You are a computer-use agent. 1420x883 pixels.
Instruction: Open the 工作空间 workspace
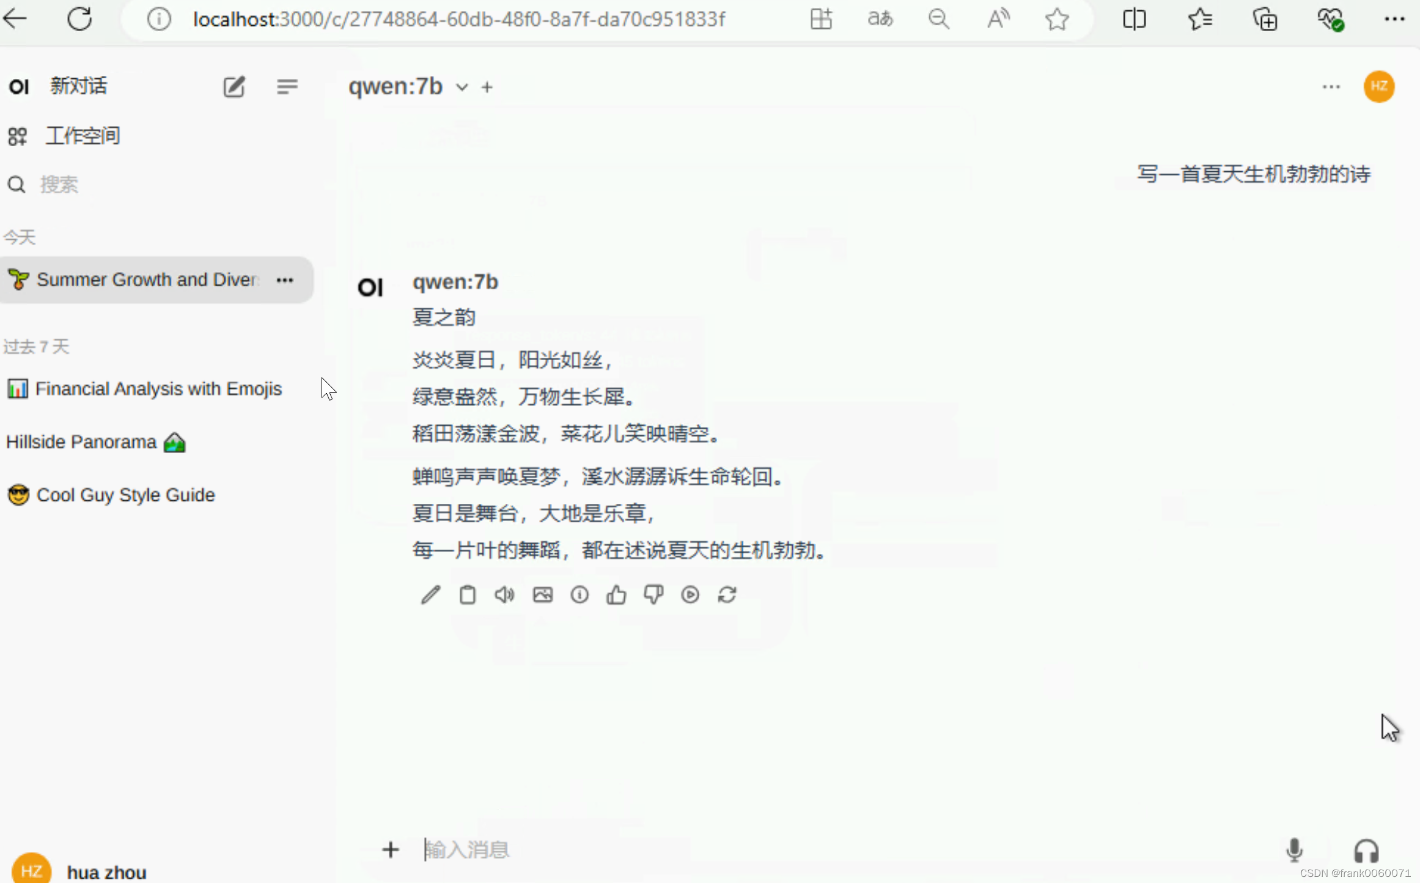pos(83,136)
